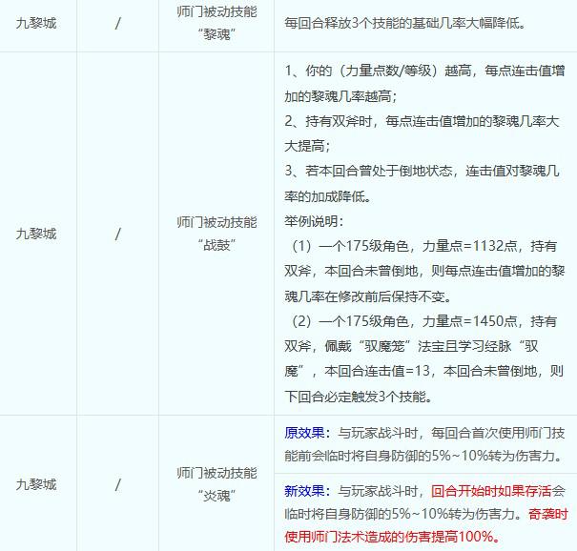
Task: Click line '1、你的（力量点数/等级）越高'
Action: click(378, 71)
